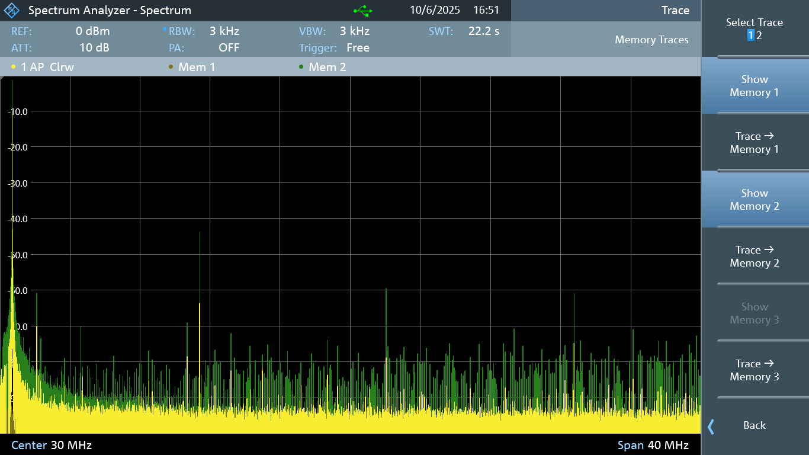Select the REF 0 dBm level field
This screenshot has height=455, width=809.
tap(60, 31)
